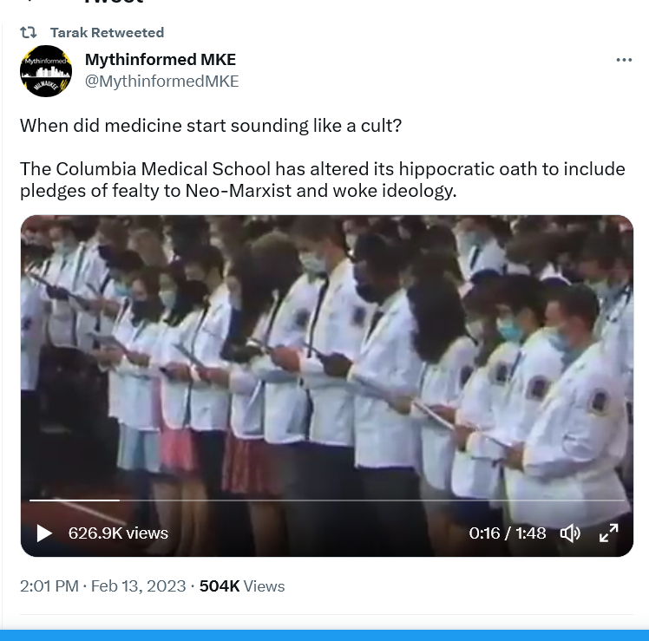
Task: Click the played portion of video progress bar
Action: [75, 500]
